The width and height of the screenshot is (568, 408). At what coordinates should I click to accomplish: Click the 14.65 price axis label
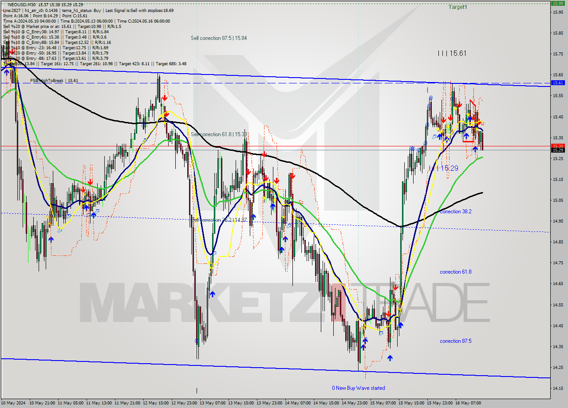point(558,284)
